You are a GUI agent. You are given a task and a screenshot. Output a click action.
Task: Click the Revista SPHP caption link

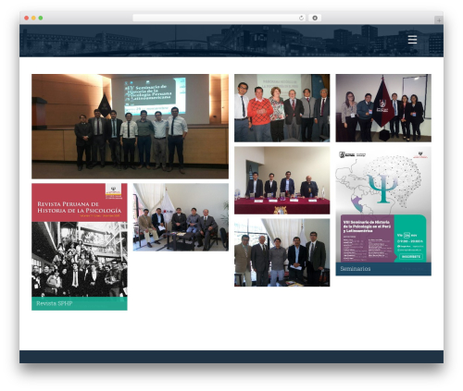tap(55, 303)
